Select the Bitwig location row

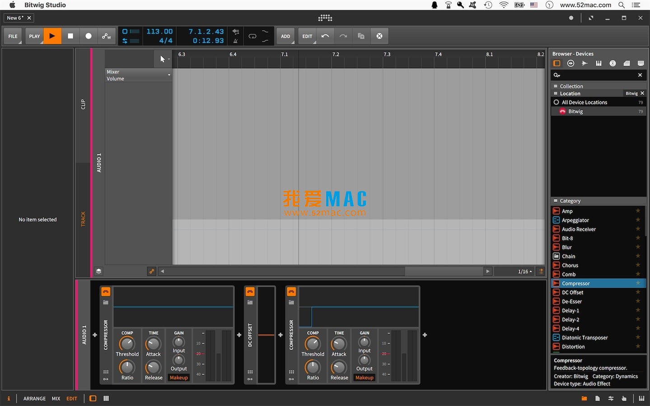pyautogui.click(x=599, y=112)
